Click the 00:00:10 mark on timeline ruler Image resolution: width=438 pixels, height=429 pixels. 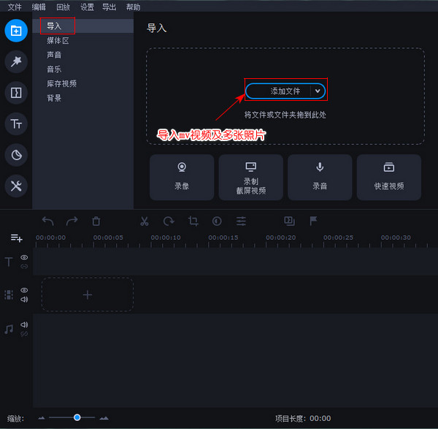click(x=166, y=238)
